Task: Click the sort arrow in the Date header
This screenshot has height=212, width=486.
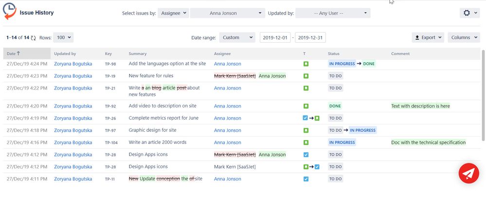Action: (x=18, y=53)
